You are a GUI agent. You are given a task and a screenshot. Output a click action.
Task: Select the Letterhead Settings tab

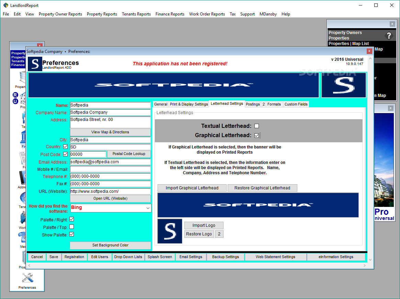(x=227, y=104)
